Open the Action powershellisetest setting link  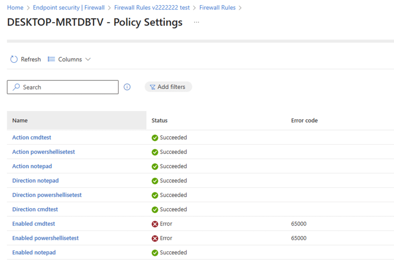[x=43, y=152]
